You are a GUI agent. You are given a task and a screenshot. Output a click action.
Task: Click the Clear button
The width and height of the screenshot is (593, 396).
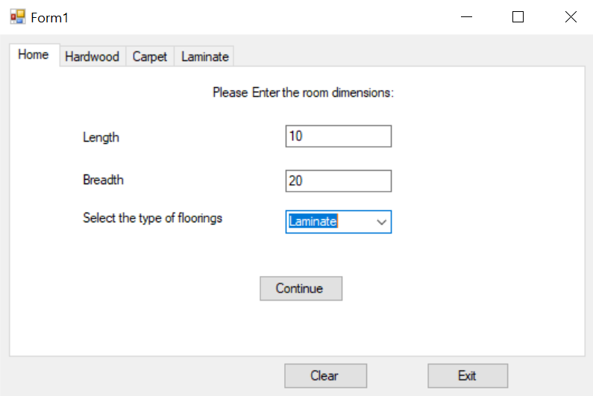click(x=324, y=376)
